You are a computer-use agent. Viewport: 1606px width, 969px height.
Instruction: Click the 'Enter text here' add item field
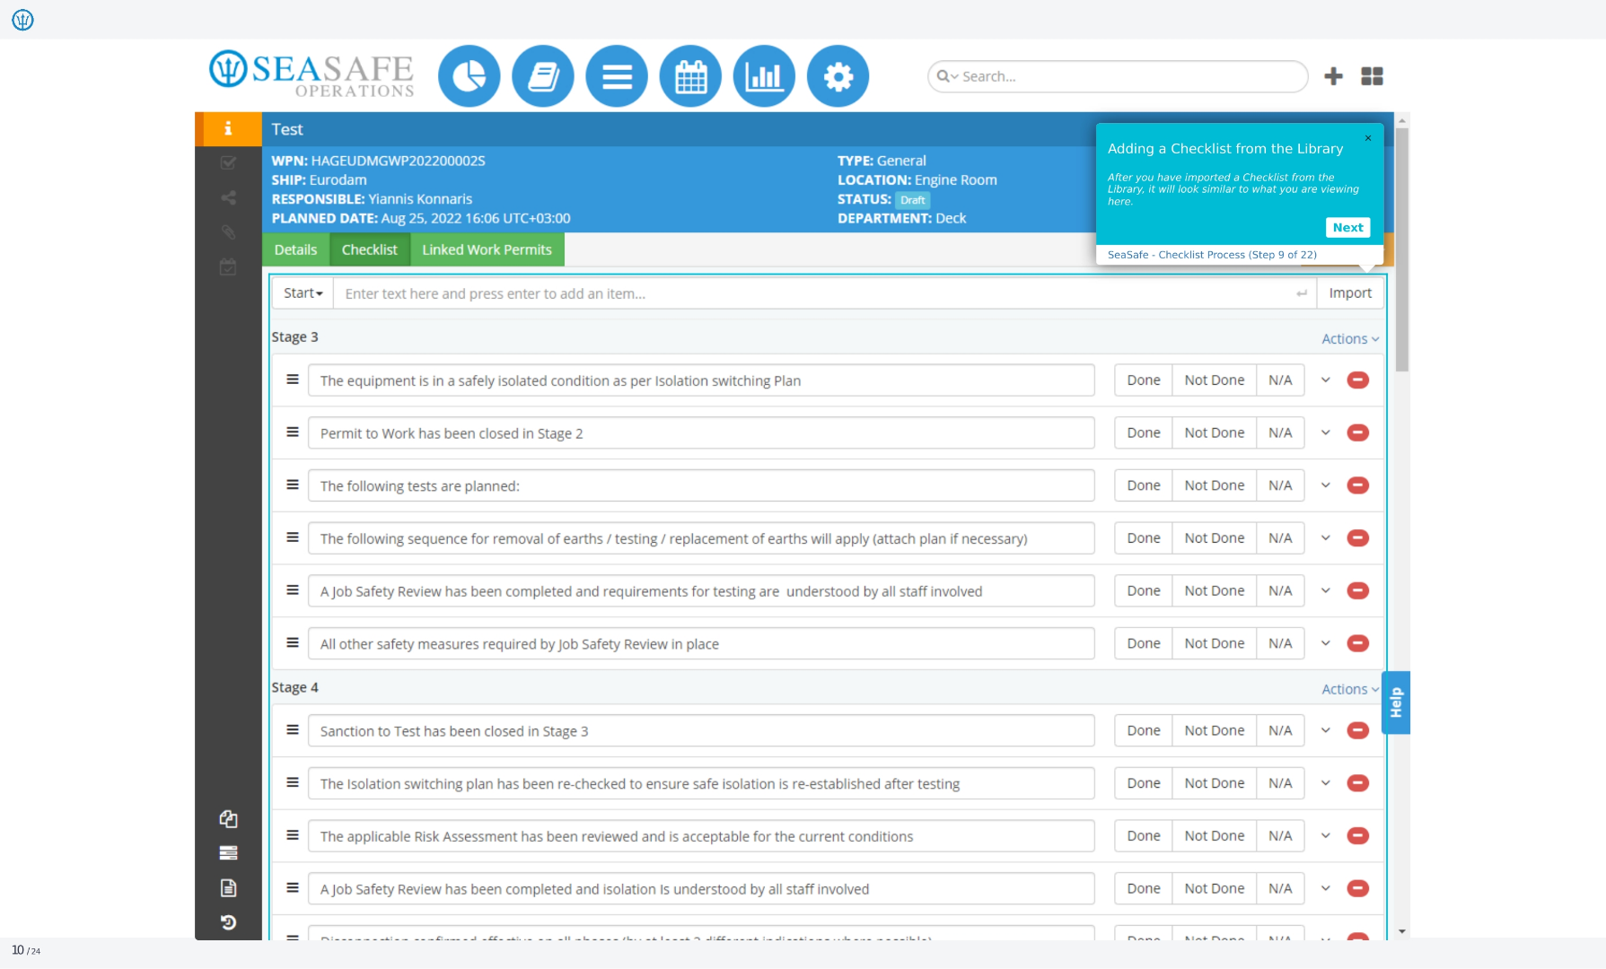click(824, 293)
